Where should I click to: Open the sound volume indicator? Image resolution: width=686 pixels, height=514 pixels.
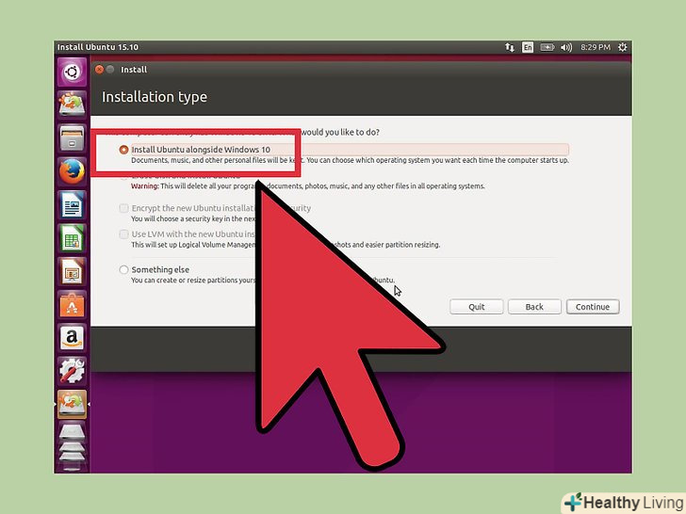tap(566, 47)
